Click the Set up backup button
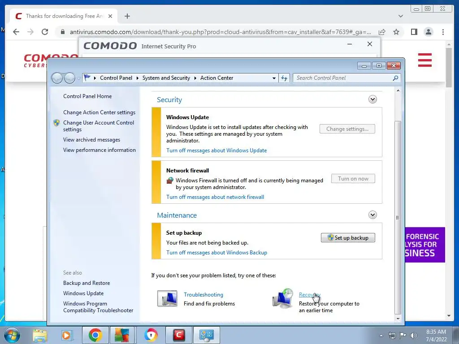This screenshot has width=459, height=344. pos(348,238)
